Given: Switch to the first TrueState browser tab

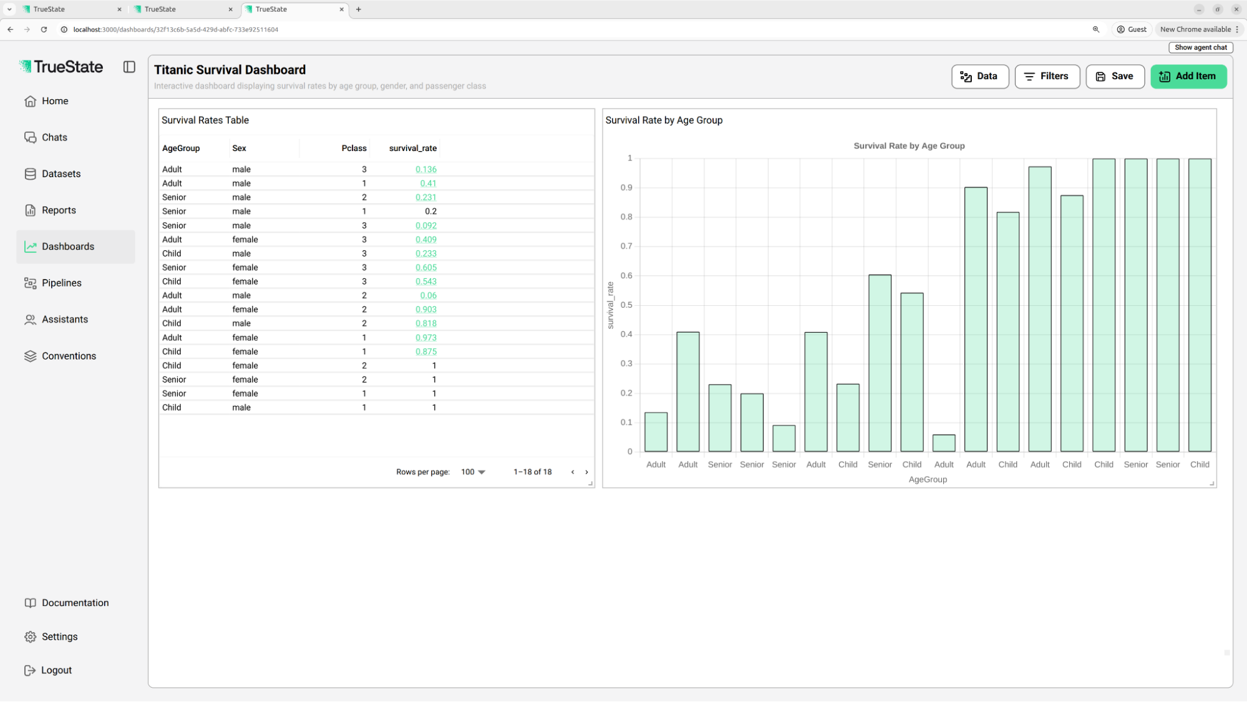Looking at the screenshot, I should coord(69,9).
